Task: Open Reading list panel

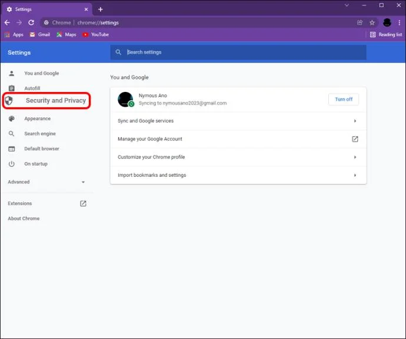Action: pos(386,35)
